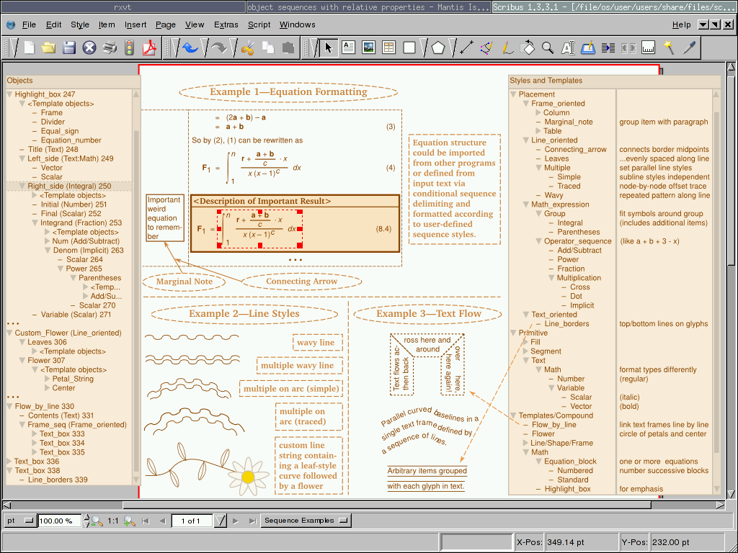This screenshot has height=553, width=738.
Task: Select the Insert Text Frame tool
Action: [349, 48]
